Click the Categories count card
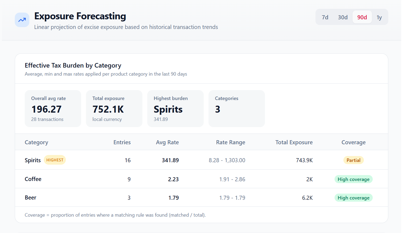The image size is (402, 233). pos(237,109)
